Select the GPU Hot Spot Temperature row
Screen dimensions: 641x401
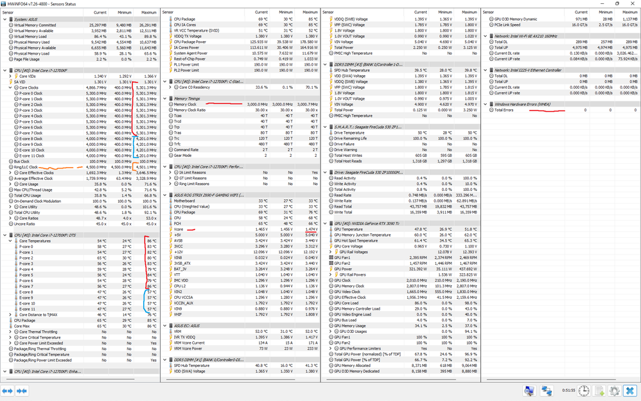(x=401, y=240)
